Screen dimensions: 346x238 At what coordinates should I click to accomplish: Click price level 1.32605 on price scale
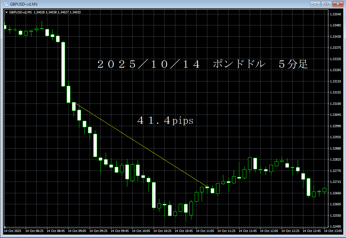[x=335, y=204]
